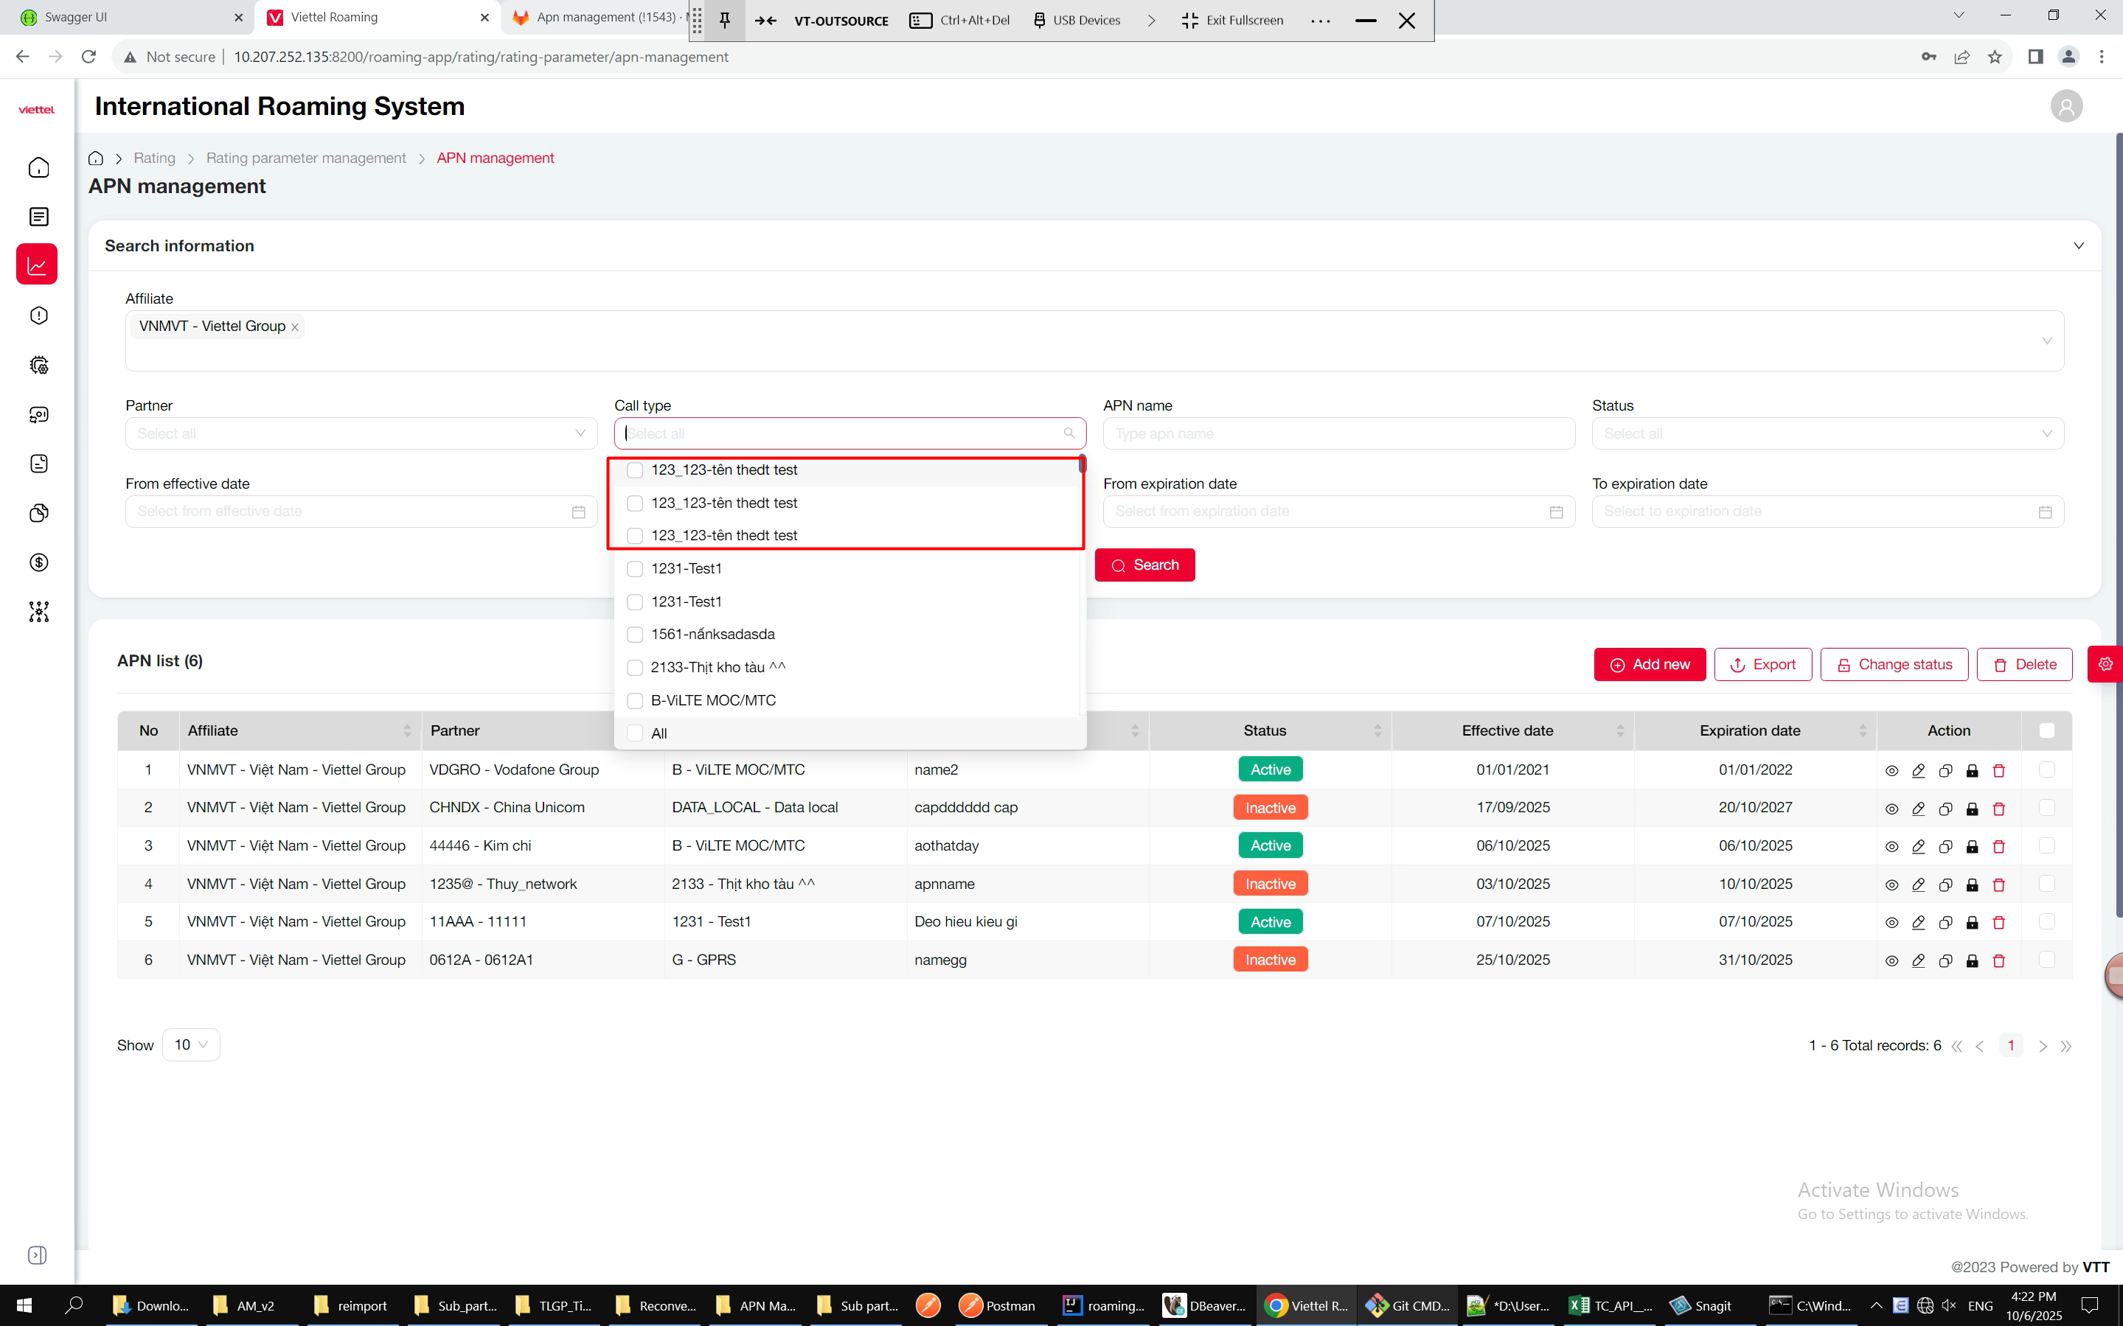Select all rows via header checkbox
Viewport: 2123px width, 1326px height.
pos(2046,730)
